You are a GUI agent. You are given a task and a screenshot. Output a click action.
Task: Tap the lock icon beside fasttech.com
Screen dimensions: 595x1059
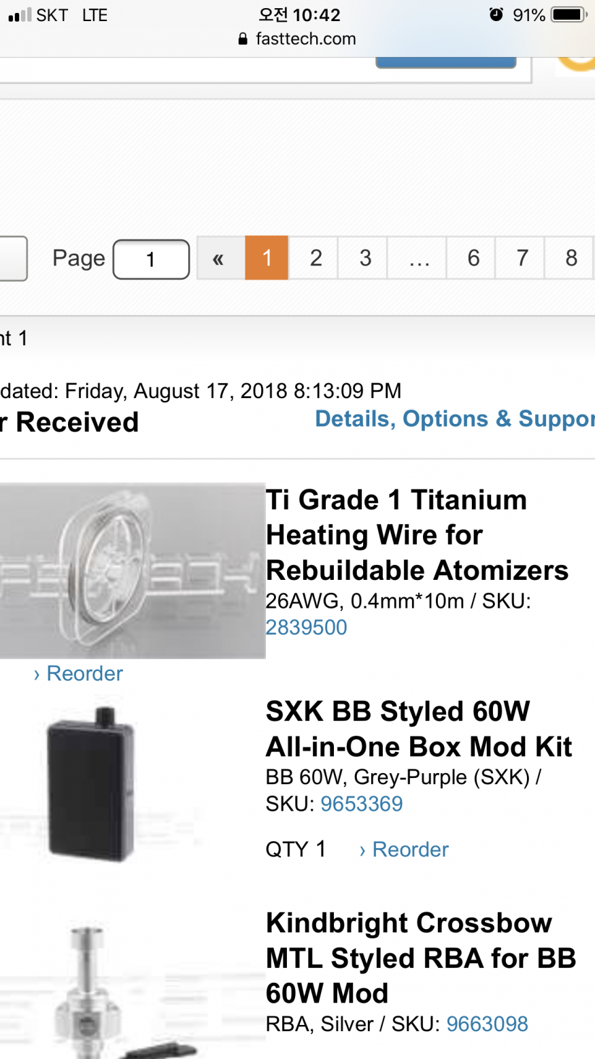[243, 39]
